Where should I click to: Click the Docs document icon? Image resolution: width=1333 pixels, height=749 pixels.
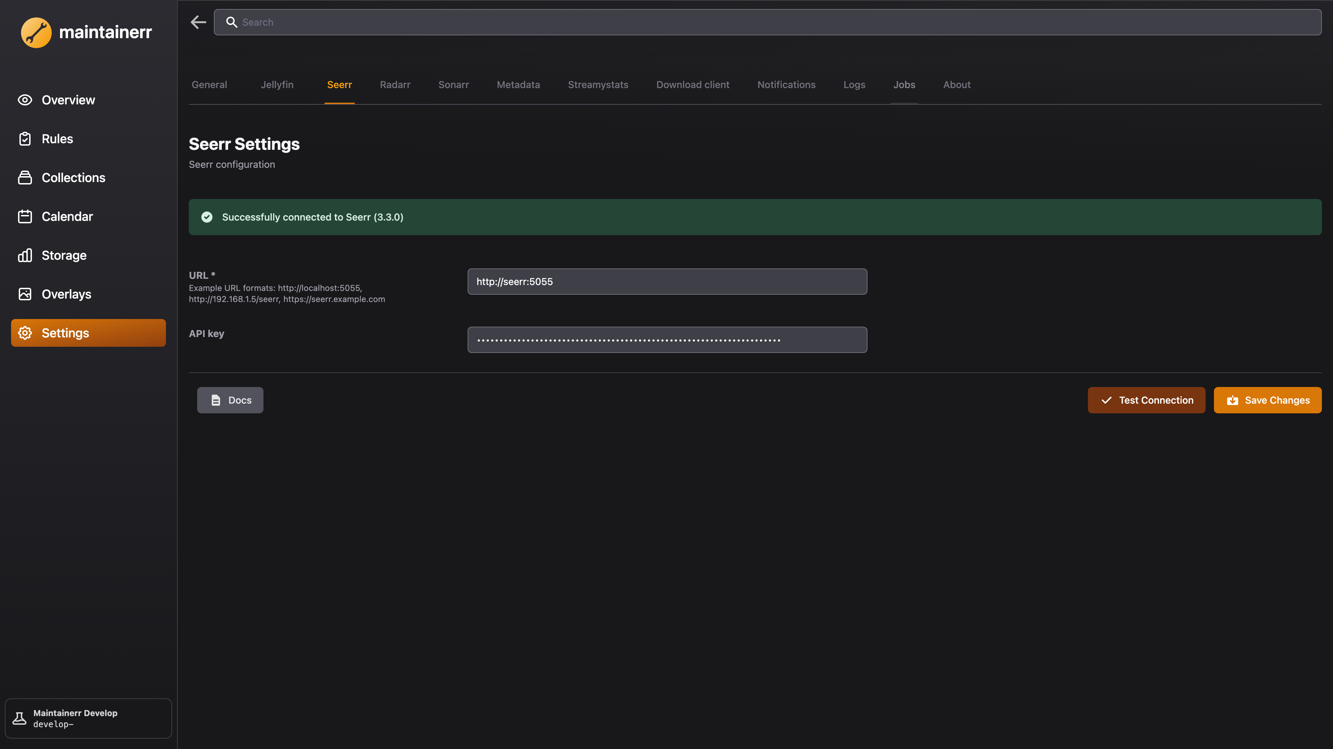click(216, 400)
